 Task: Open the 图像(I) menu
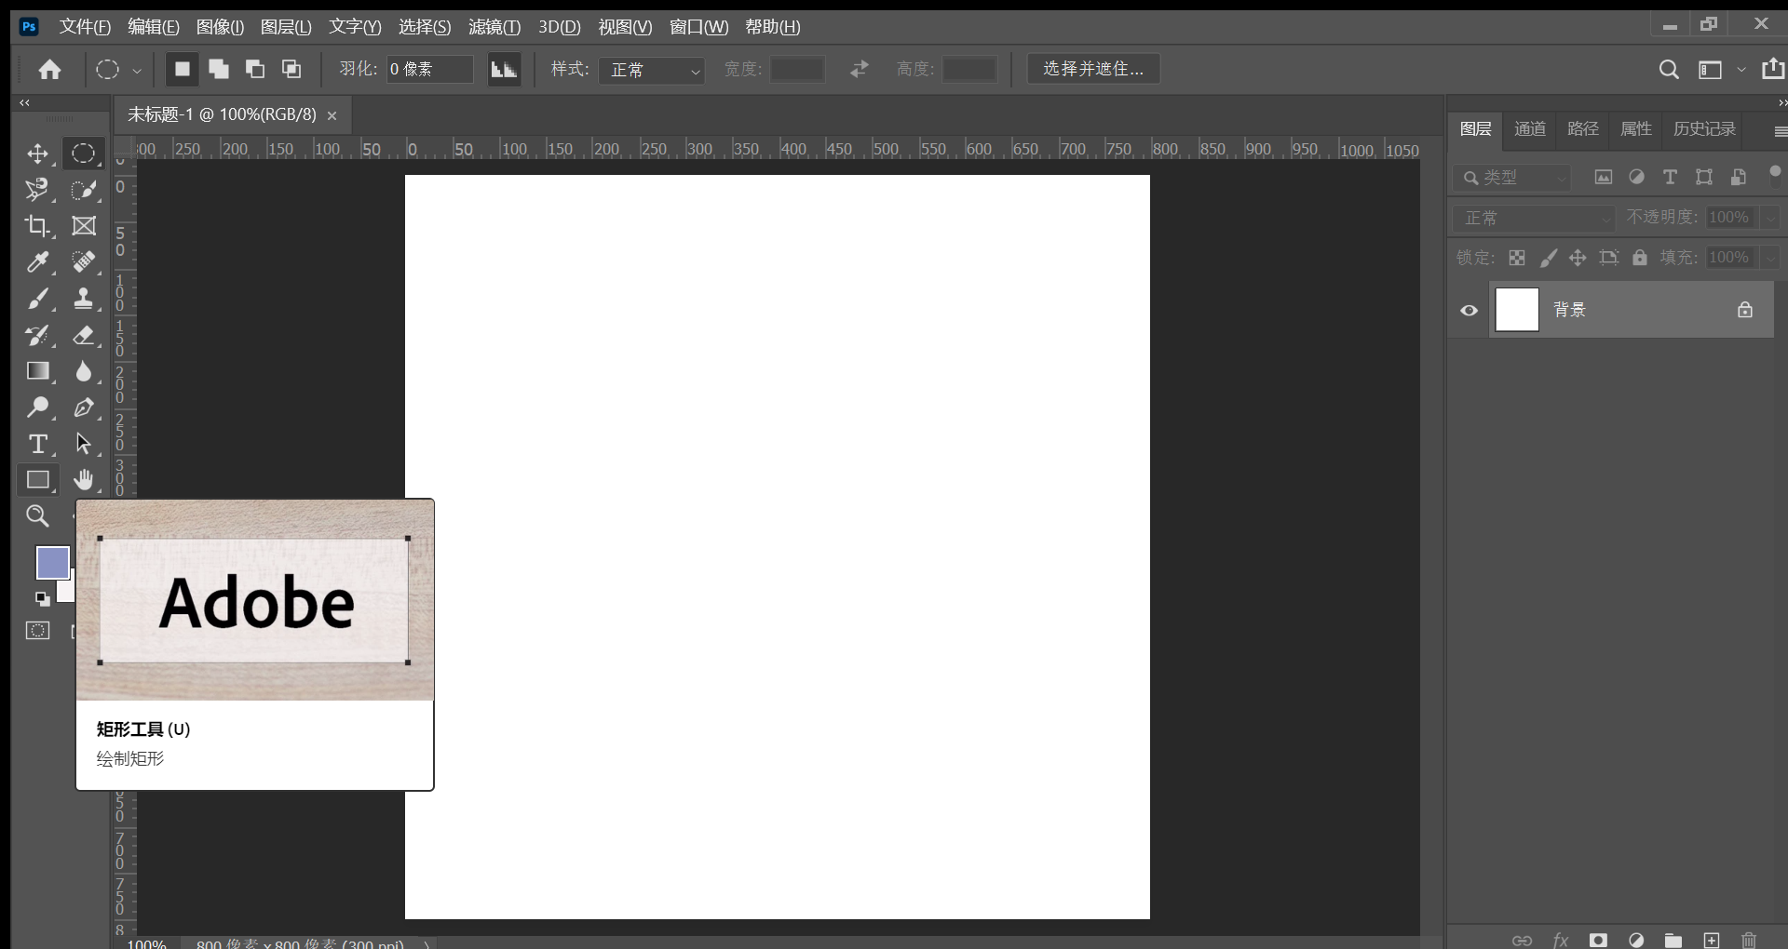(220, 27)
